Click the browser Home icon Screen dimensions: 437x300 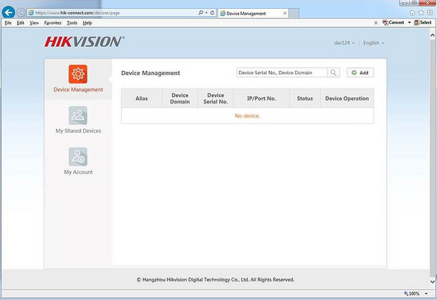pyautogui.click(x=412, y=12)
